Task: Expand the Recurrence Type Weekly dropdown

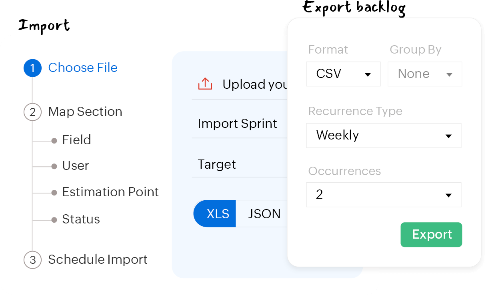Action: (x=384, y=136)
